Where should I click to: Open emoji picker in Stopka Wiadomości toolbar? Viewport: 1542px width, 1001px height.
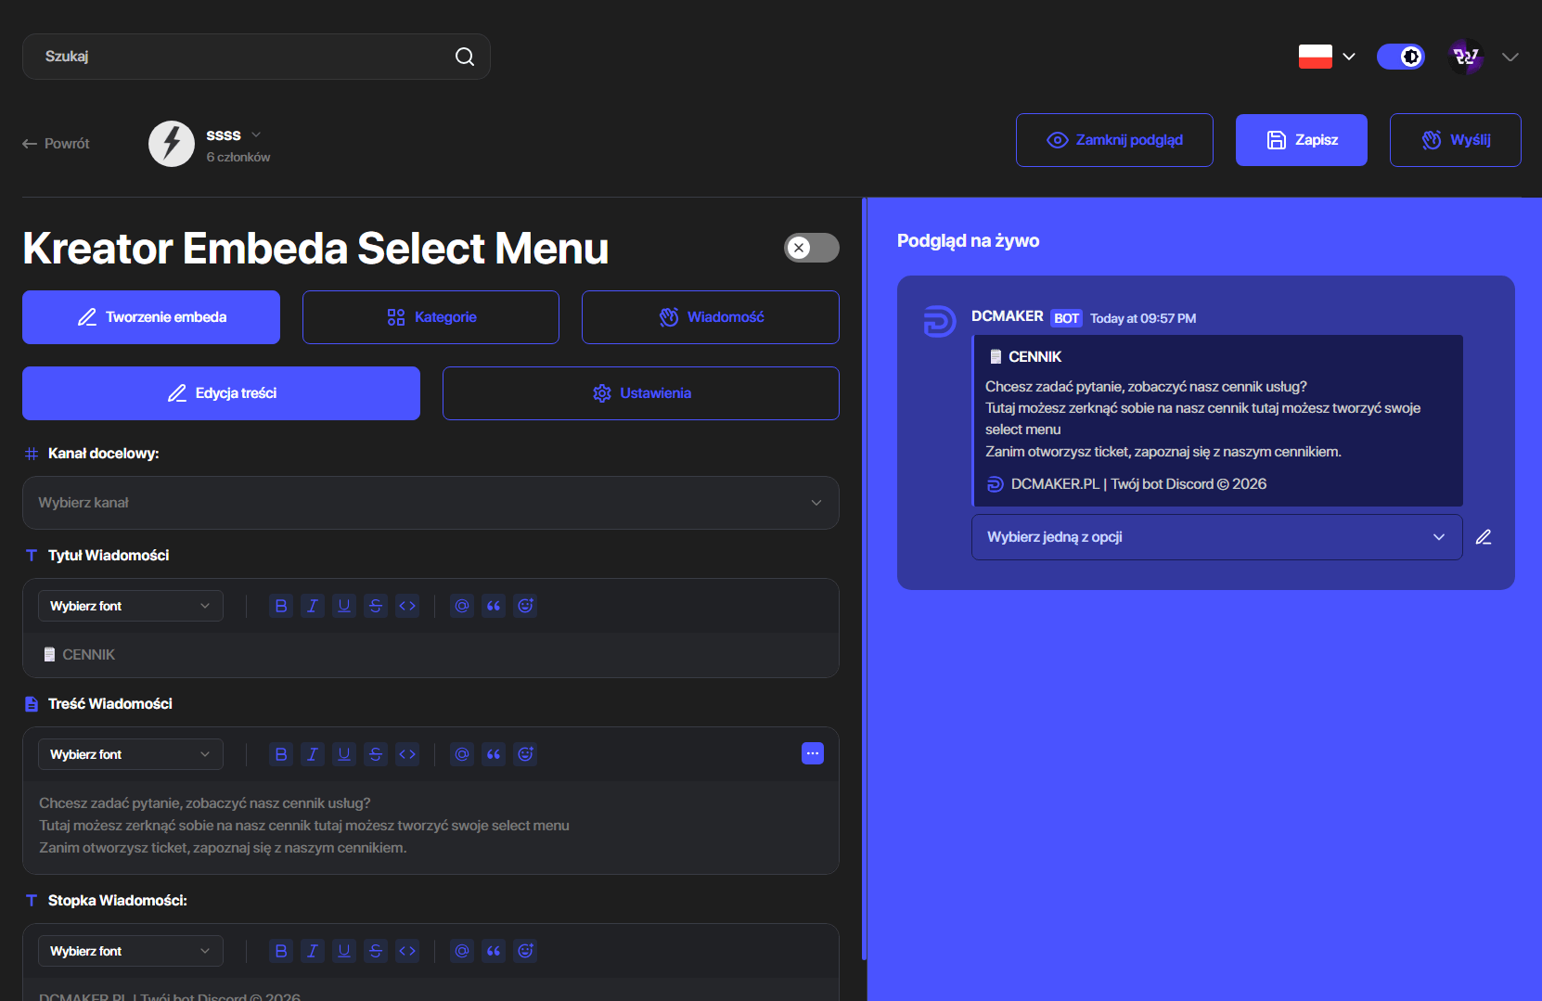[525, 951]
